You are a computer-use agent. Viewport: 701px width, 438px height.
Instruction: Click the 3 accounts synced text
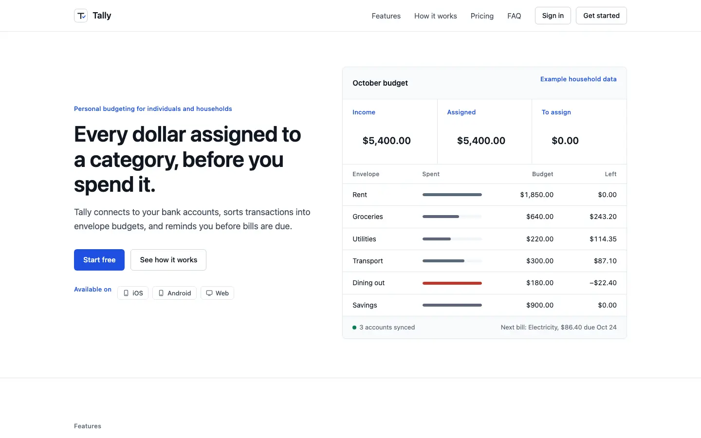tap(387, 328)
